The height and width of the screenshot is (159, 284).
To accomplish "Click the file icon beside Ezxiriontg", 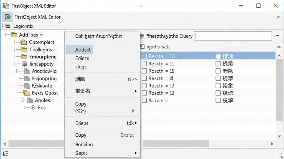I will point(27,86).
